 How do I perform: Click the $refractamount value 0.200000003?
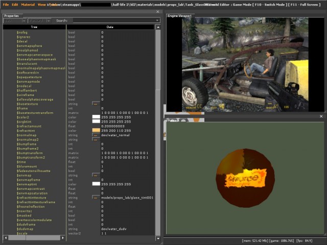click(113, 126)
